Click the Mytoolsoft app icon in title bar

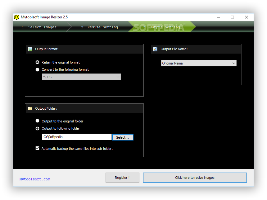tap(17, 17)
